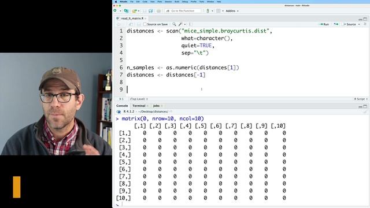This screenshot has height=208, width=370.
Task: Click show in new window icon
Action: tap(131, 24)
